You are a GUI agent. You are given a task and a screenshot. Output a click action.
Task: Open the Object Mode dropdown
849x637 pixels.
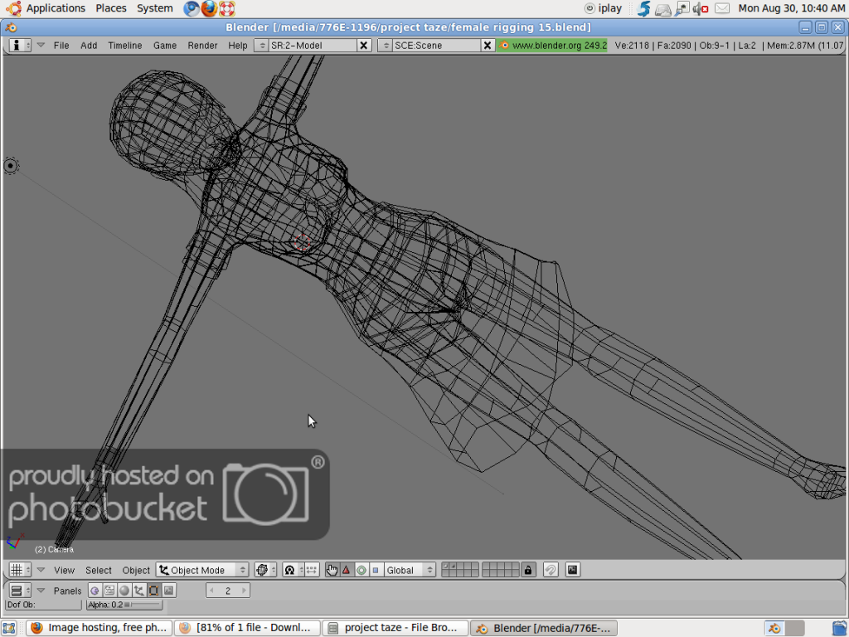pos(202,570)
